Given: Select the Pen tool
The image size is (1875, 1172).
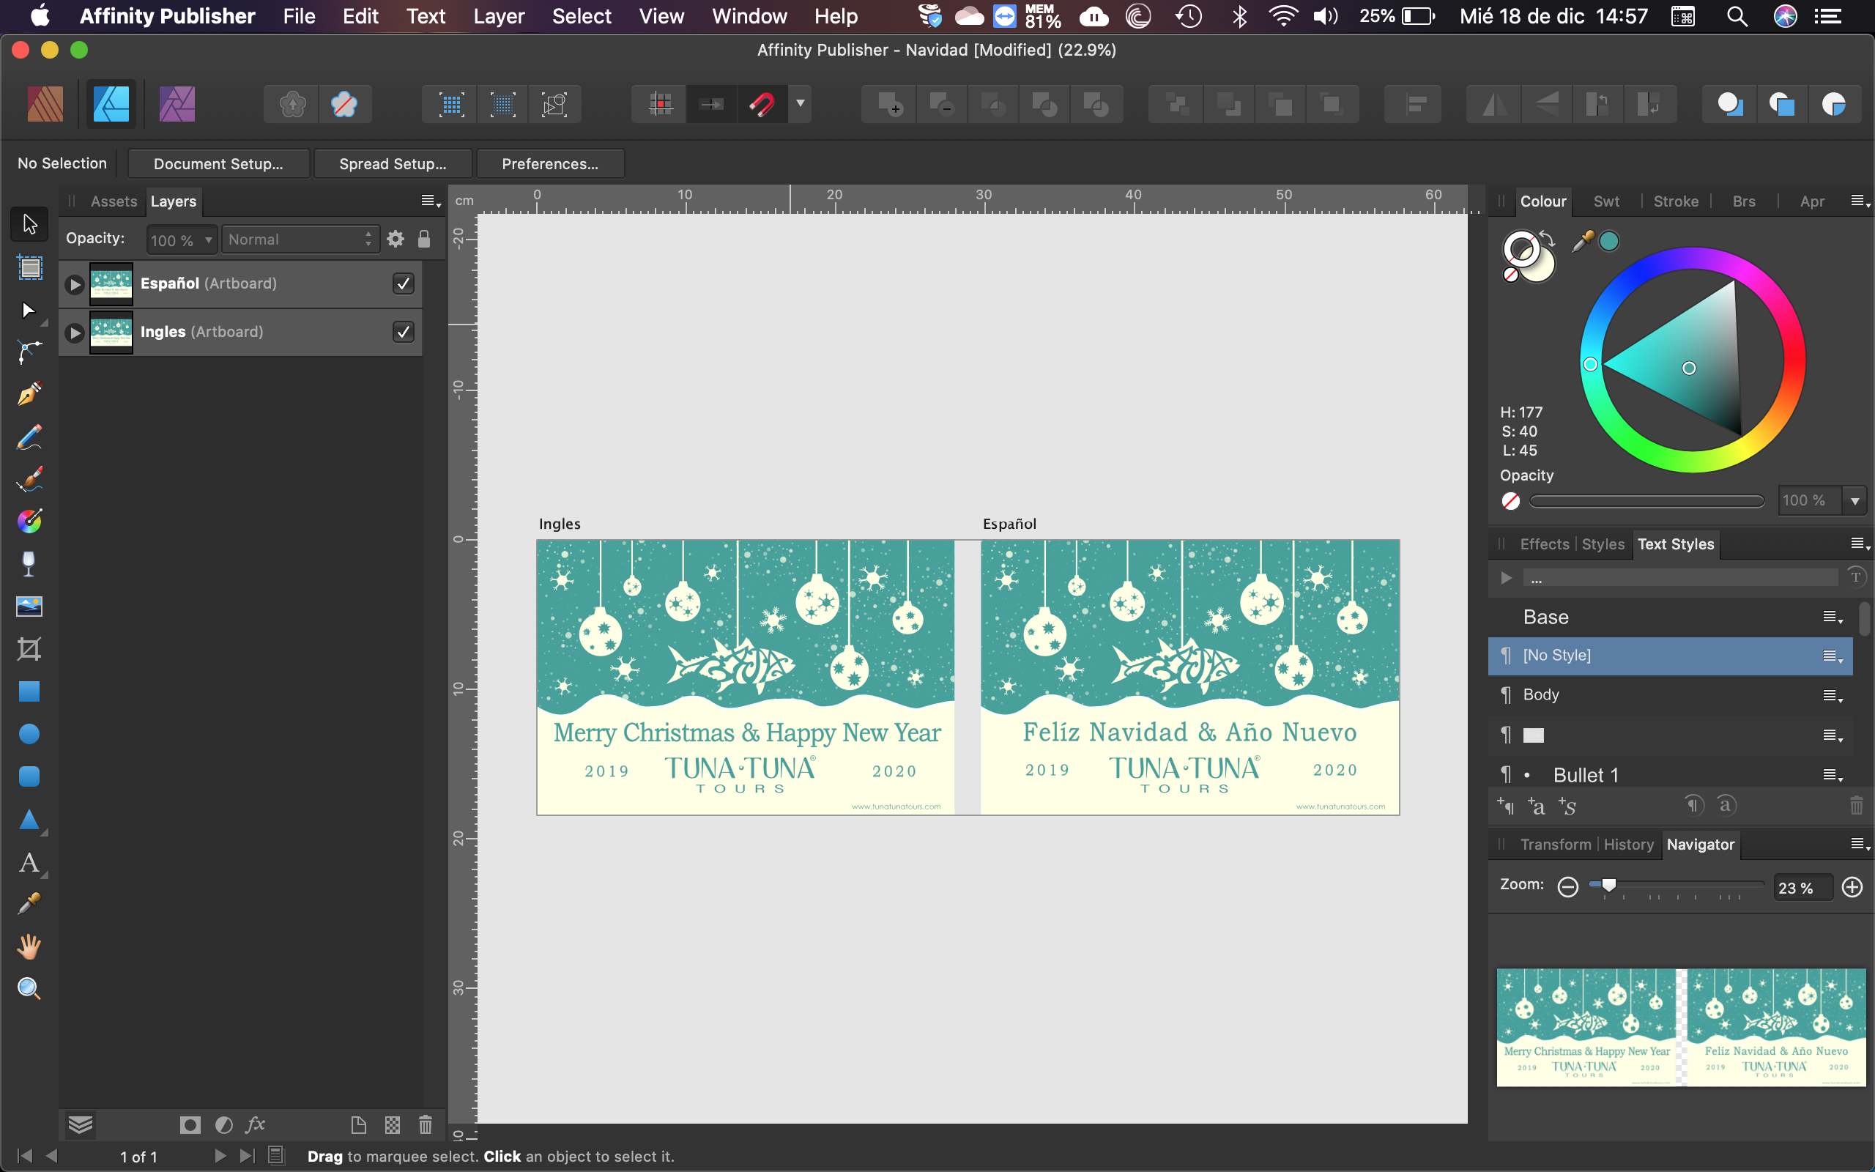Looking at the screenshot, I should pos(29,352).
